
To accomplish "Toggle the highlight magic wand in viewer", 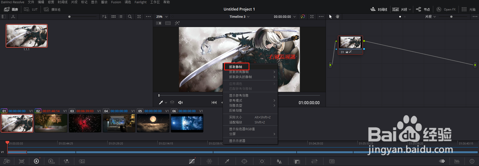I will point(177,23).
